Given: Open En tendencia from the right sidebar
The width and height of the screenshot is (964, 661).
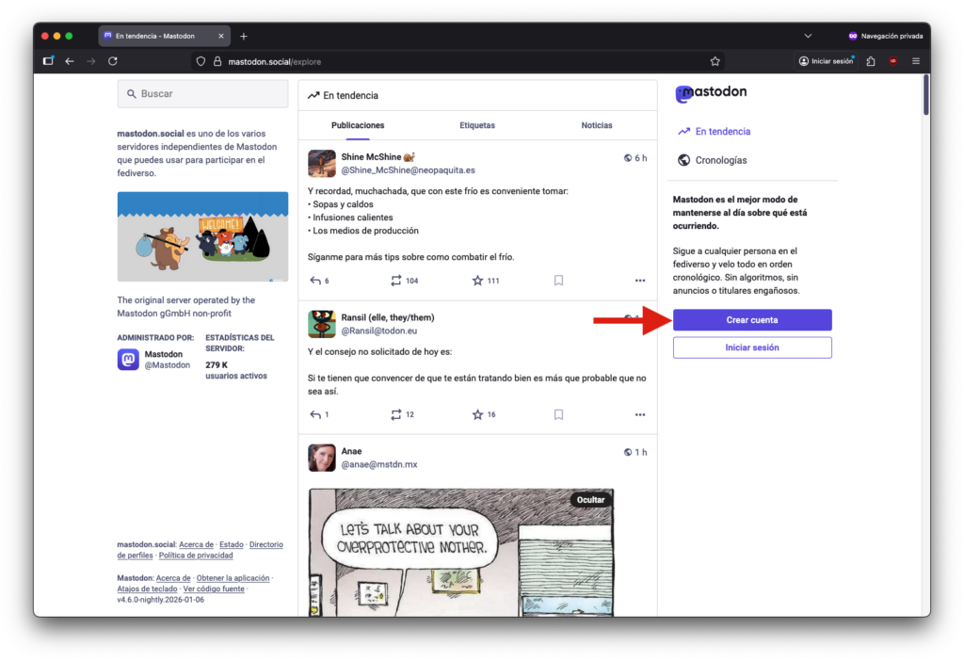Looking at the screenshot, I should (x=721, y=132).
